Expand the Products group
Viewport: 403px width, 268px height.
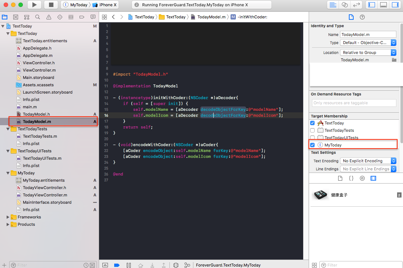(x=8, y=224)
